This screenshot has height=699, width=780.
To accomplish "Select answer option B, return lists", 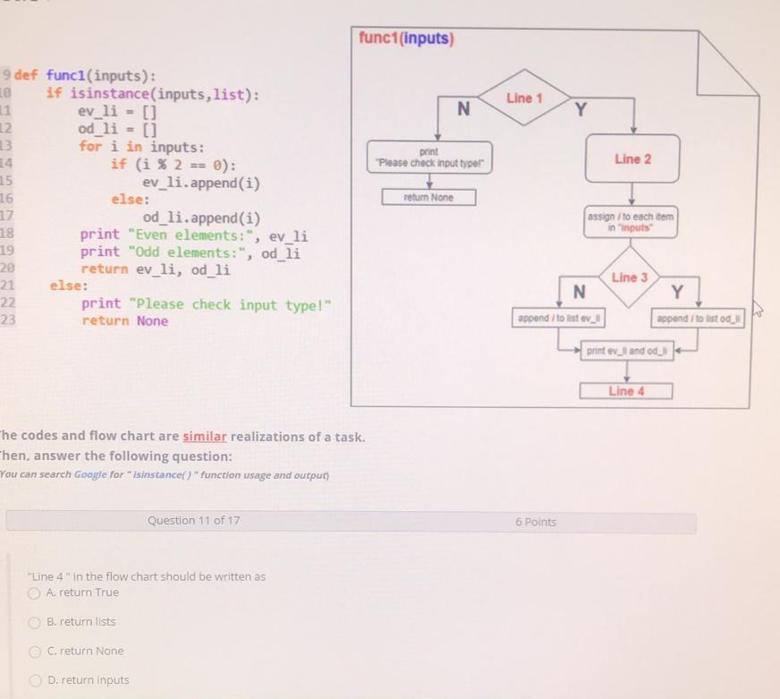I will point(33,622).
